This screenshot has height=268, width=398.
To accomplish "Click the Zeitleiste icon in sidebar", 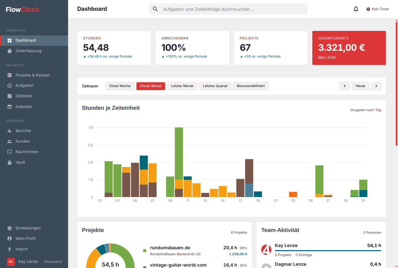I will point(10,96).
